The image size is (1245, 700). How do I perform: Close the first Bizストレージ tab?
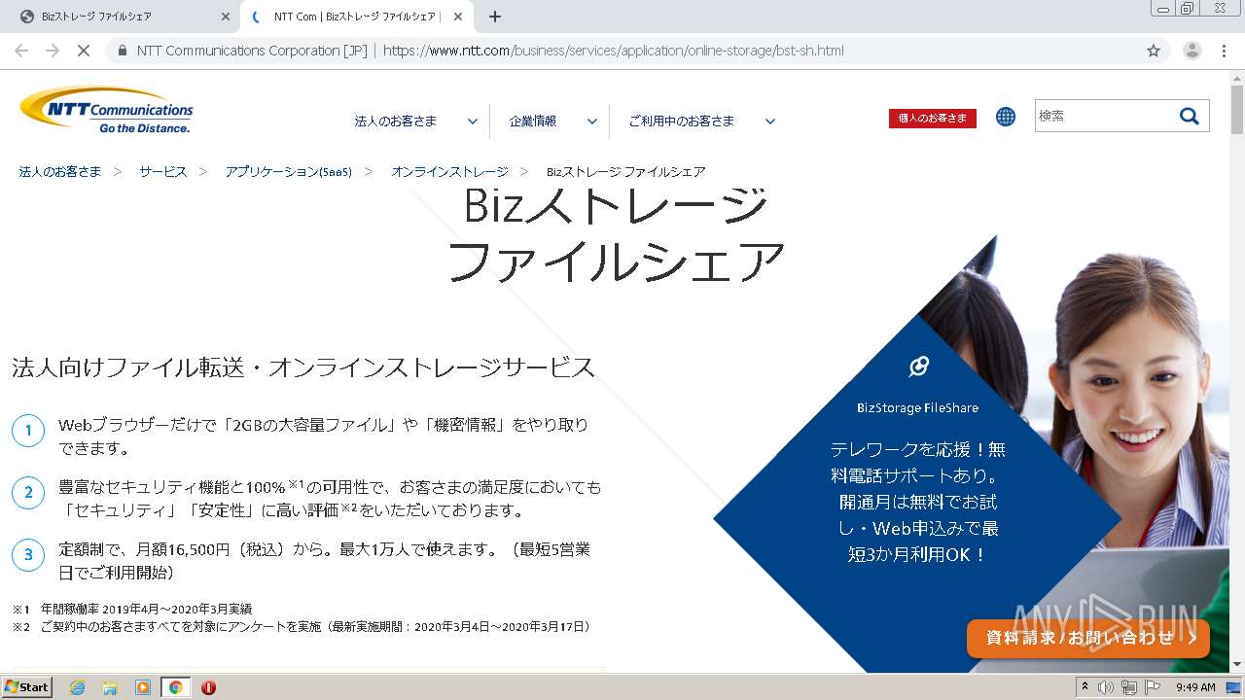click(x=226, y=17)
